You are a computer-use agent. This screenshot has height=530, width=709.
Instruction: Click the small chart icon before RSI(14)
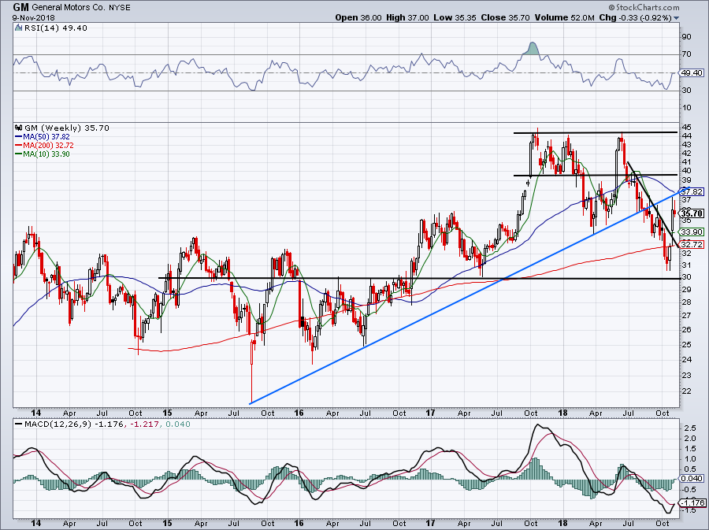(x=18, y=28)
